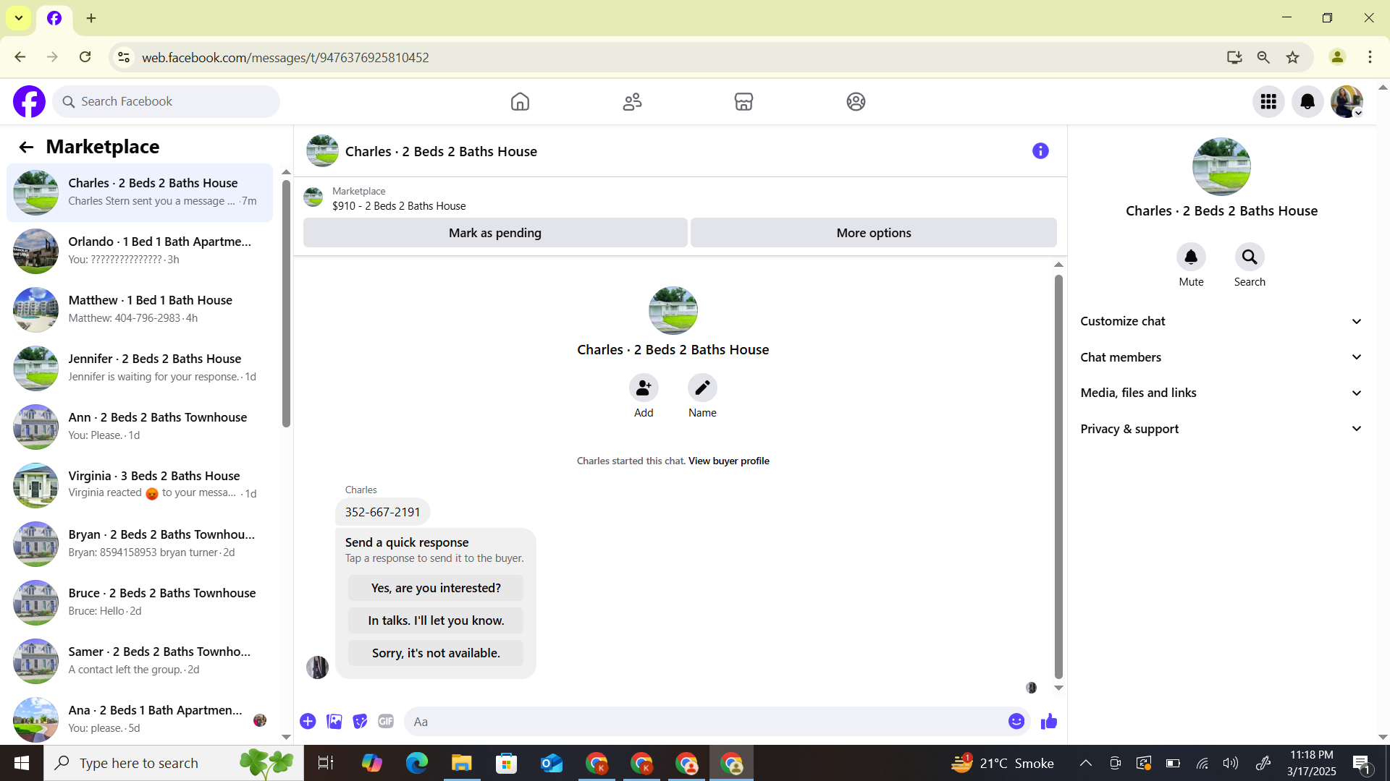The image size is (1390, 781).
Task: Open conversation information icon
Action: 1040,151
